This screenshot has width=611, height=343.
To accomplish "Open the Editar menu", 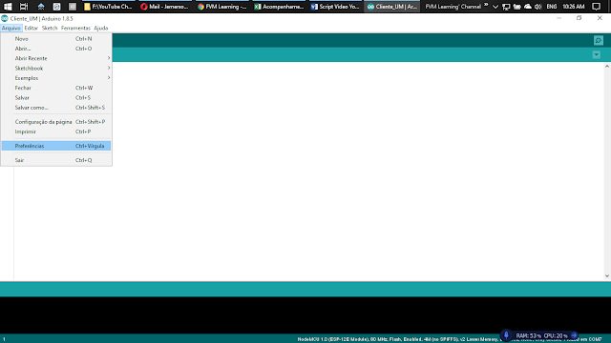I will click(x=31, y=28).
